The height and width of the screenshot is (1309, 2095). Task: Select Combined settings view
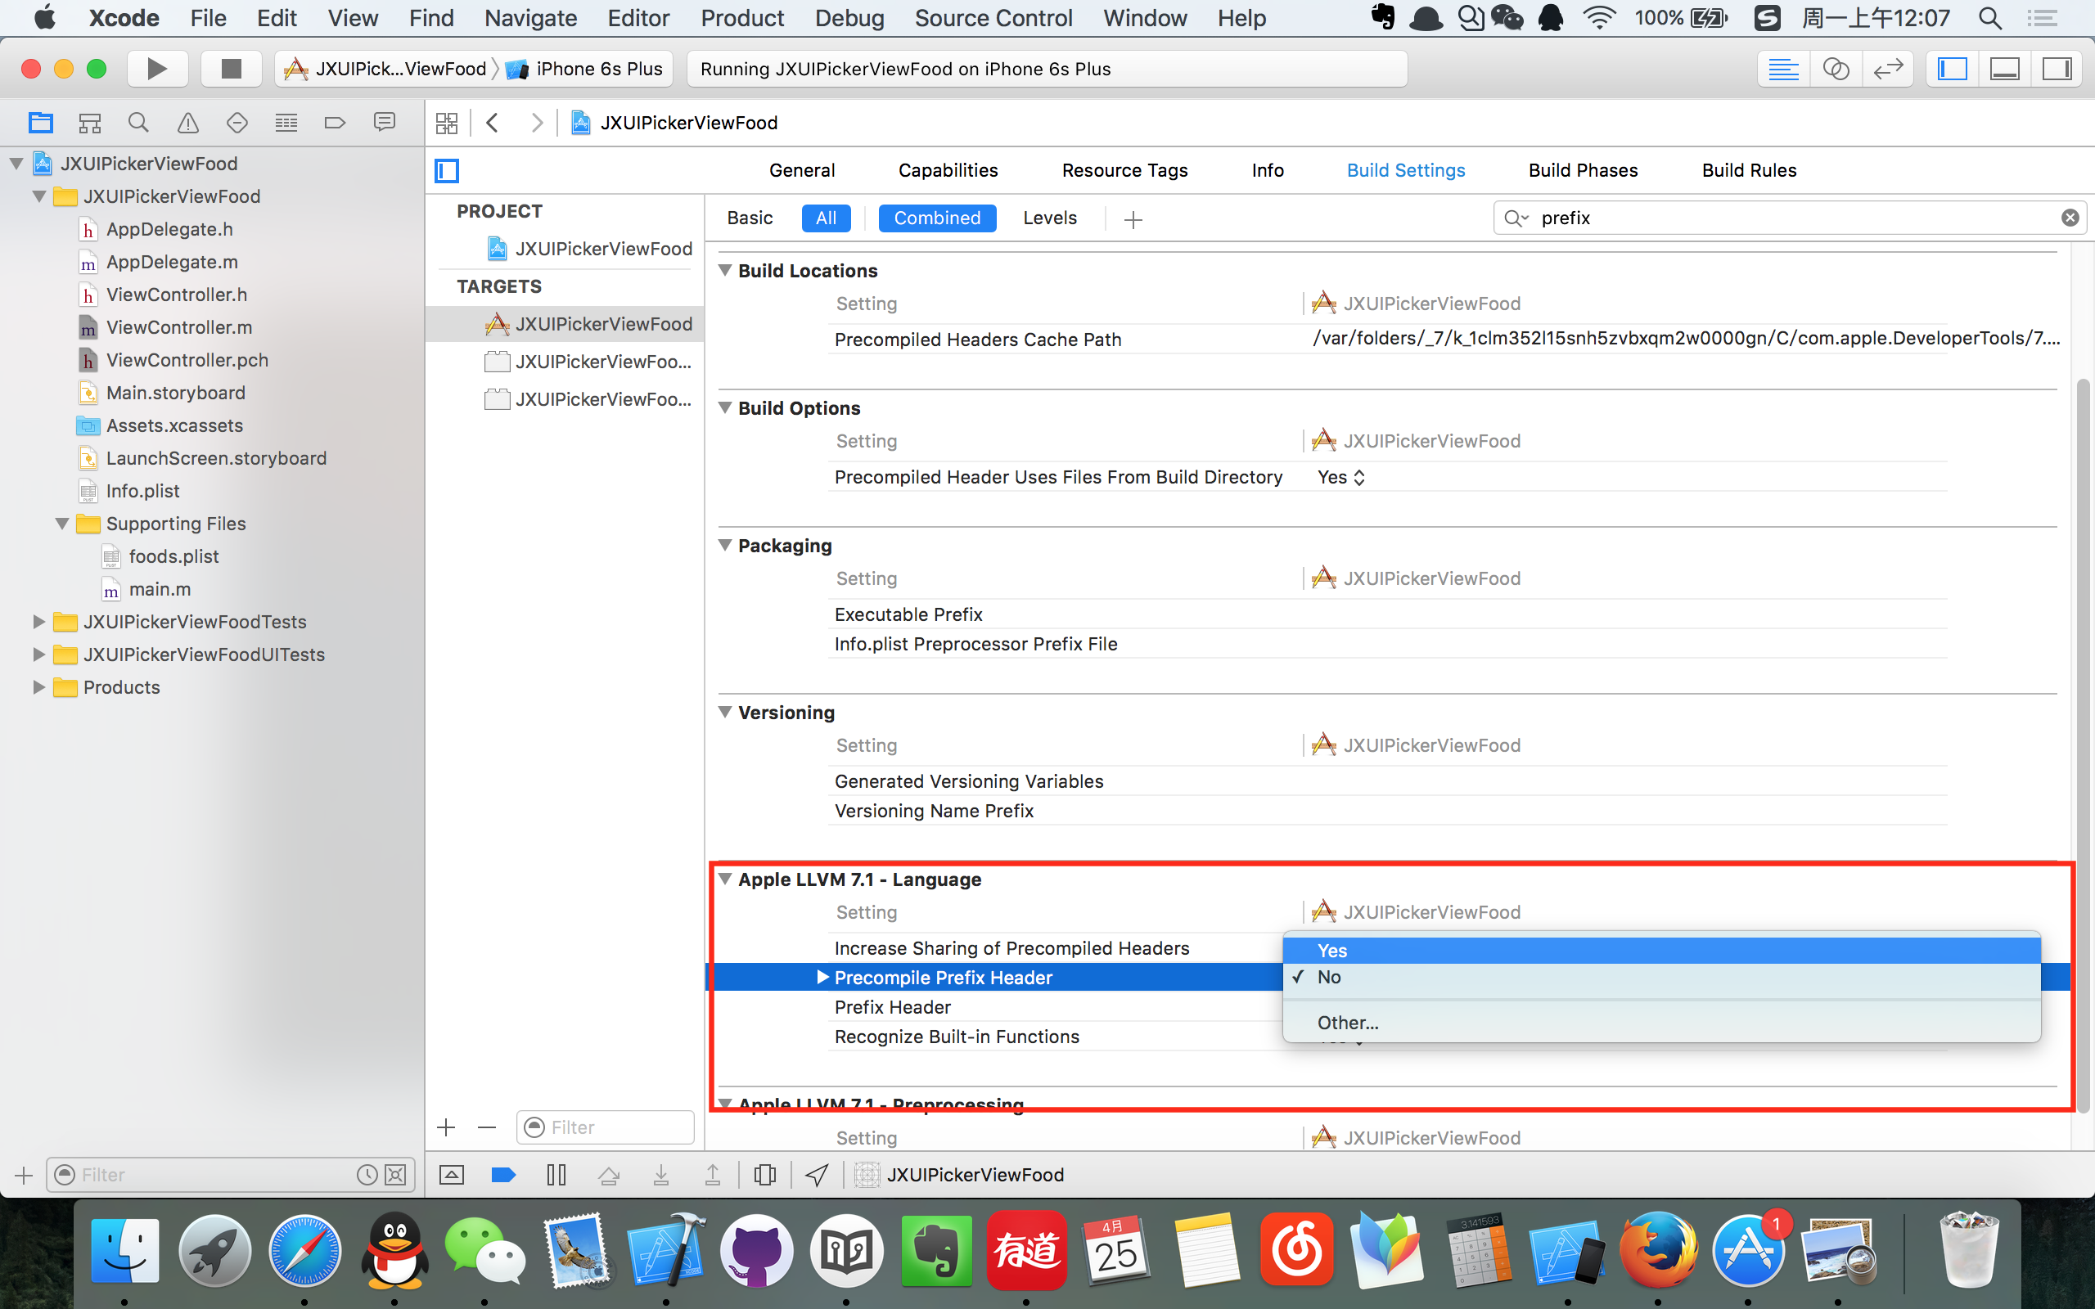click(938, 218)
